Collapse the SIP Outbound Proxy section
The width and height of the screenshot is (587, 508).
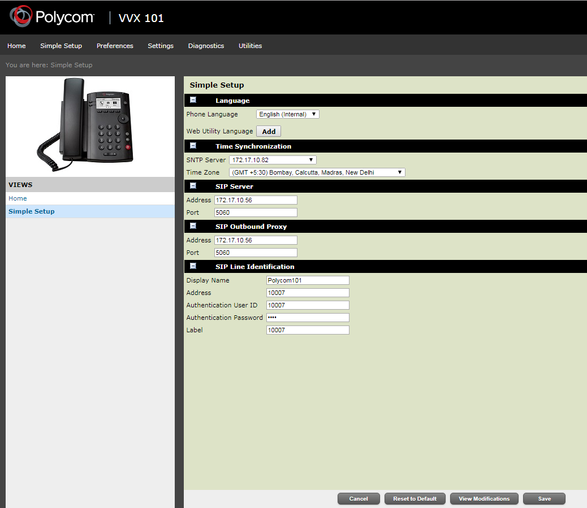[193, 226]
